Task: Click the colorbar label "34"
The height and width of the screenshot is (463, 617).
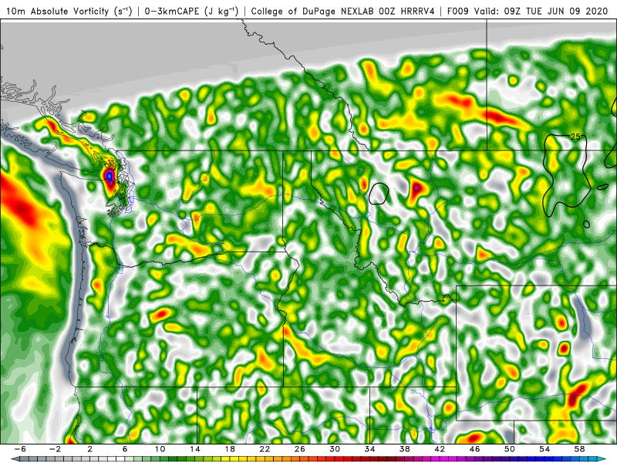Action: click(x=369, y=449)
